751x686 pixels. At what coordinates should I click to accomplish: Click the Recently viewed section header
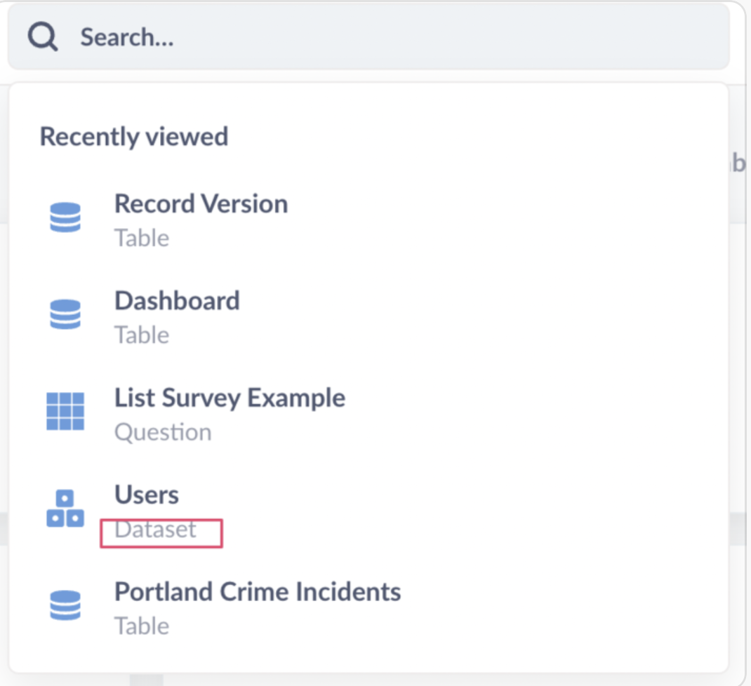[x=133, y=137]
